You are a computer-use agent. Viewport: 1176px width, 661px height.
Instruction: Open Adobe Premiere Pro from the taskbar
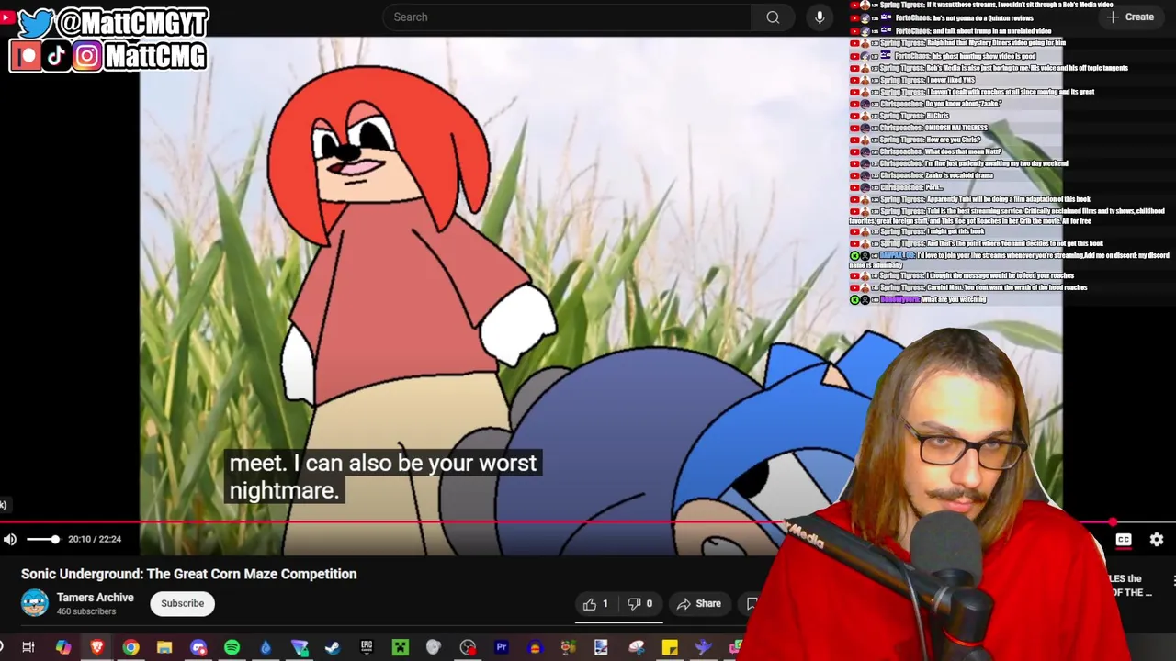point(502,647)
